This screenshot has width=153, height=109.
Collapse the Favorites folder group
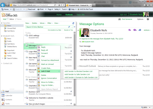[2, 23]
